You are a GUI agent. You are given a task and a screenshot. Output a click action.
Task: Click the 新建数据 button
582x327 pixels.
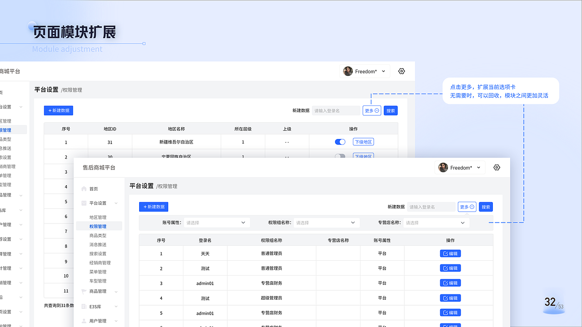[x=154, y=207]
